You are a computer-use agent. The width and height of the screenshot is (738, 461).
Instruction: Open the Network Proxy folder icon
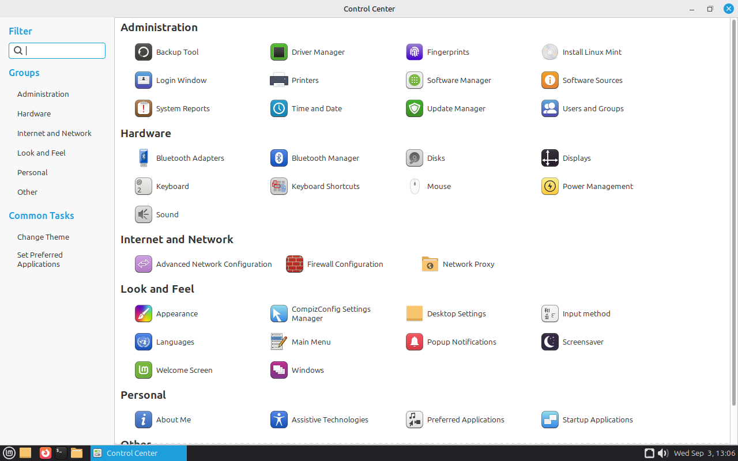(x=430, y=264)
